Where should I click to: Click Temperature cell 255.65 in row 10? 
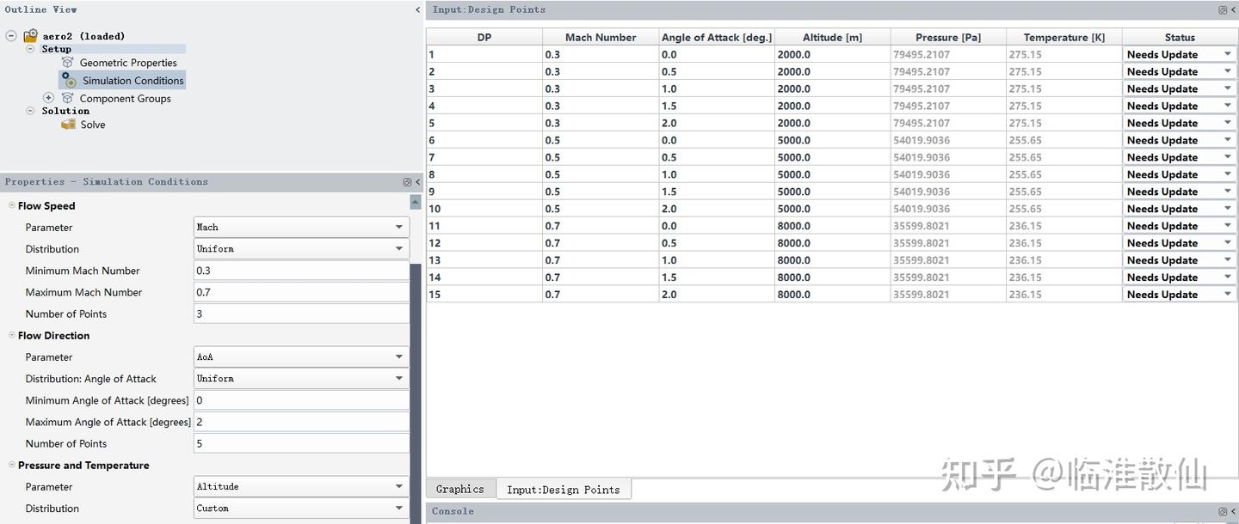[x=1064, y=209]
